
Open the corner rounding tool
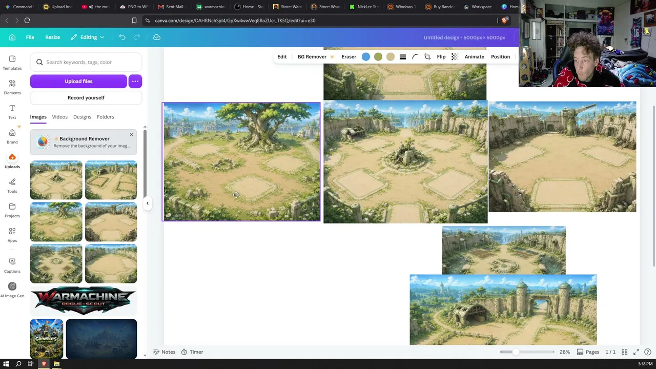[415, 57]
